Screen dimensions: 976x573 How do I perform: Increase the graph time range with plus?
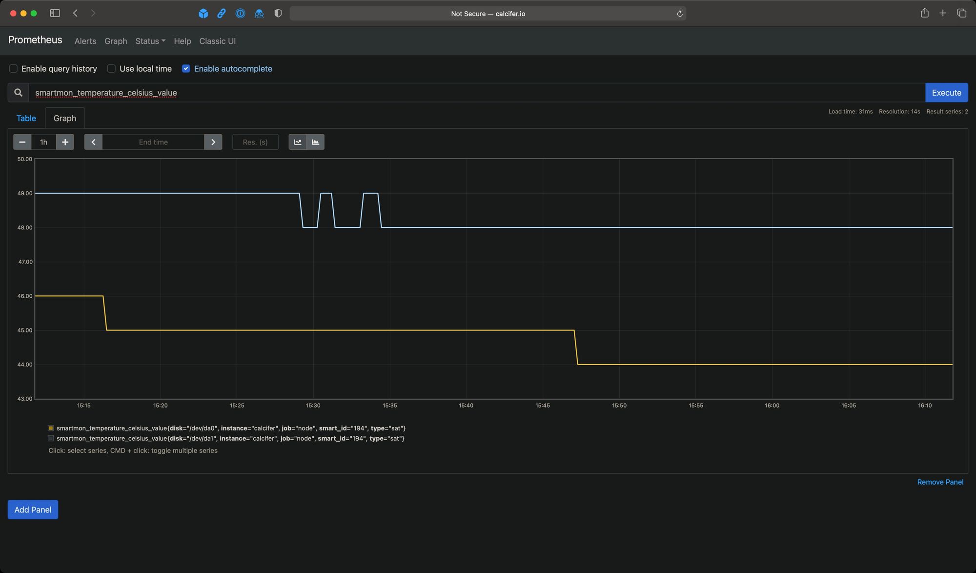[65, 142]
